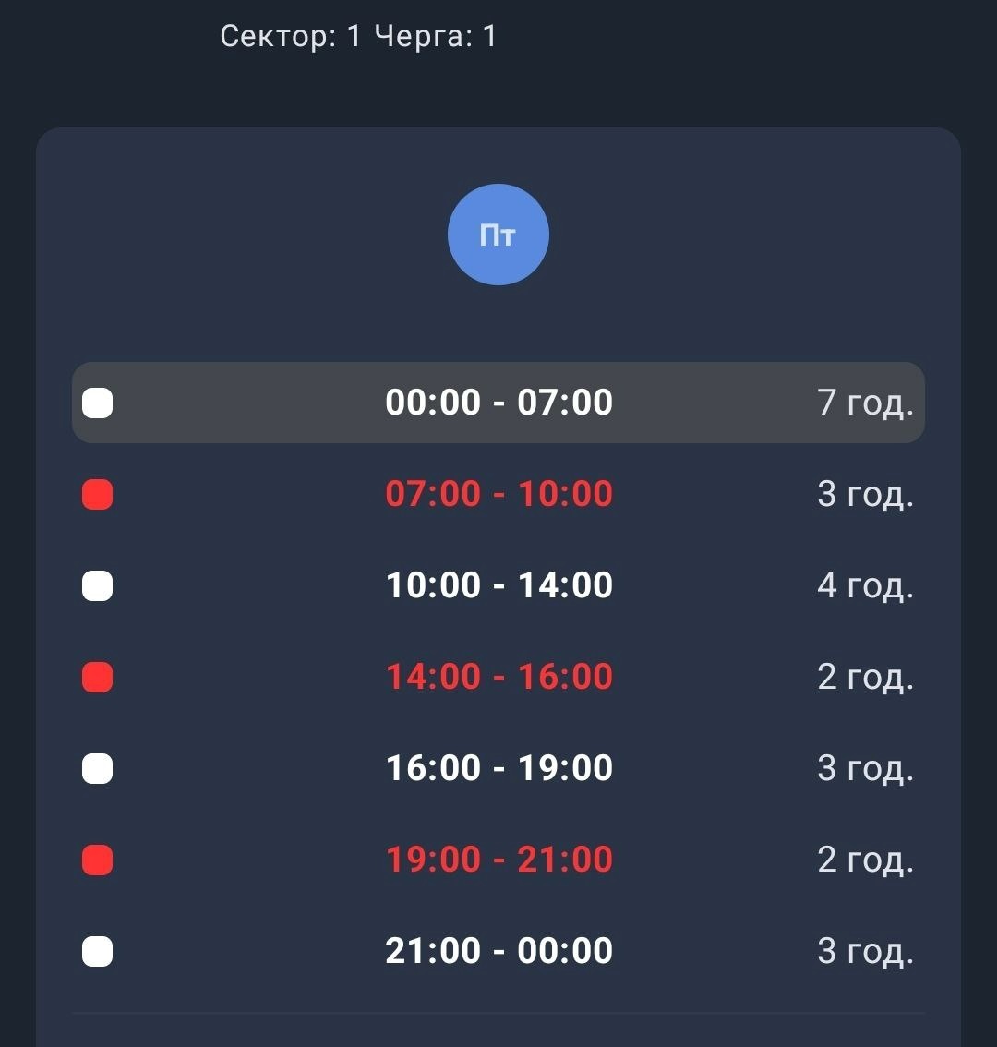Image resolution: width=997 pixels, height=1047 pixels.
Task: Click white indicator beside 21:00 - 00:00
Action: (98, 952)
